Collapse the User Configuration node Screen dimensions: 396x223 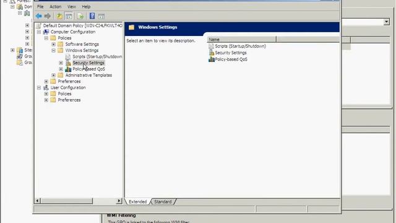(x=39, y=88)
